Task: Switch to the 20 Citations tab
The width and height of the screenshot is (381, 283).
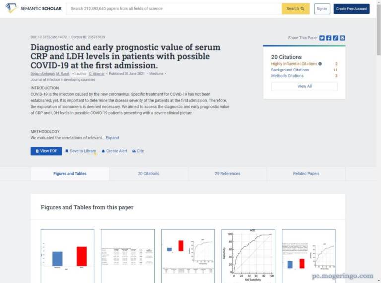Action: pyautogui.click(x=148, y=174)
